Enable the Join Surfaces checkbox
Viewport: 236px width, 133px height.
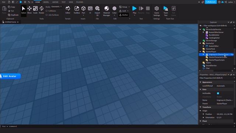47,15
